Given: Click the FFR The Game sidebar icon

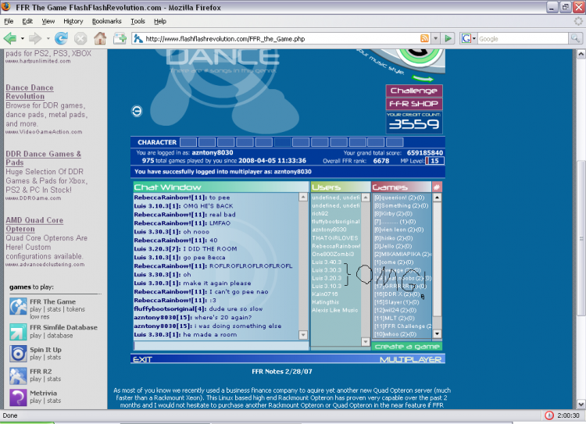Looking at the screenshot, I should [x=18, y=307].
